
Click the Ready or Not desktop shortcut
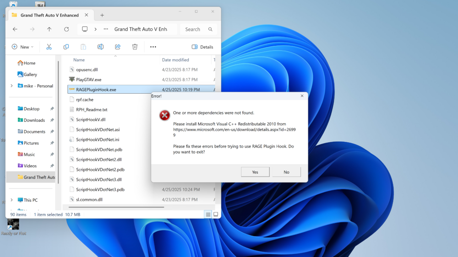[13, 227]
